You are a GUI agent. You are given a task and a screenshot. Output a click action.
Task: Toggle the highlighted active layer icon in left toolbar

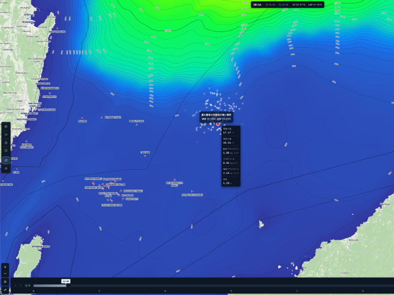[x=6, y=160]
